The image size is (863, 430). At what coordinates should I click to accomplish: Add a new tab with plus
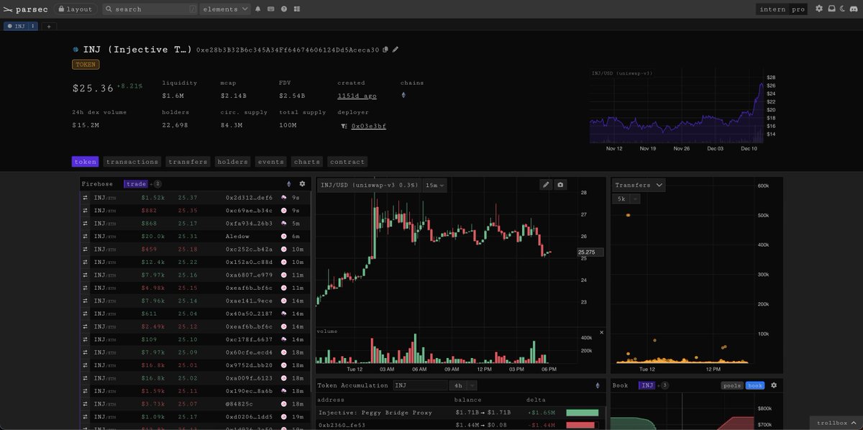point(49,26)
